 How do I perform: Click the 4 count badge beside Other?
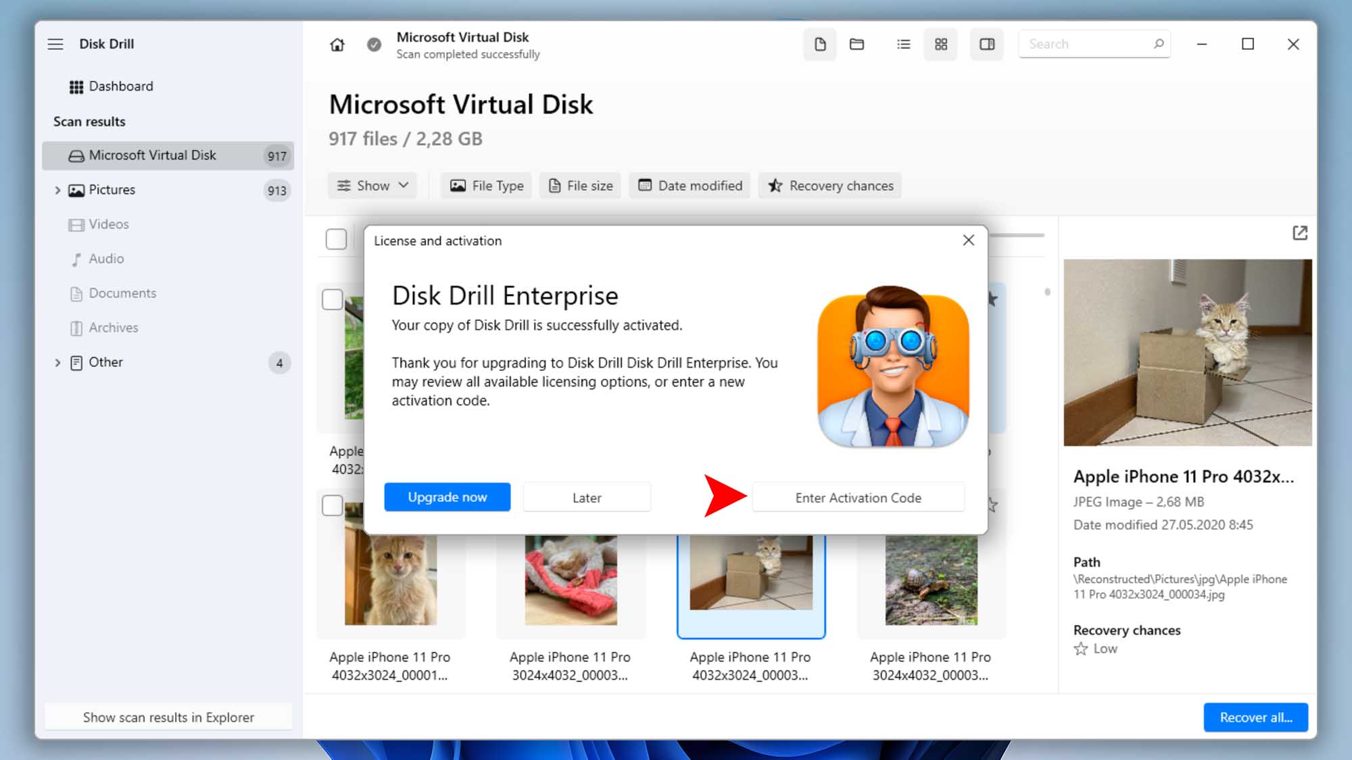[279, 363]
